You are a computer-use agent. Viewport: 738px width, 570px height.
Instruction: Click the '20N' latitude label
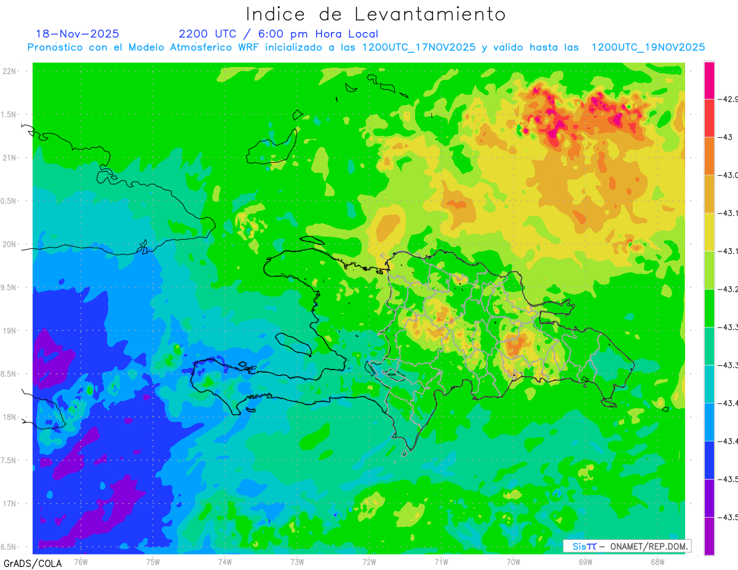(x=9, y=244)
